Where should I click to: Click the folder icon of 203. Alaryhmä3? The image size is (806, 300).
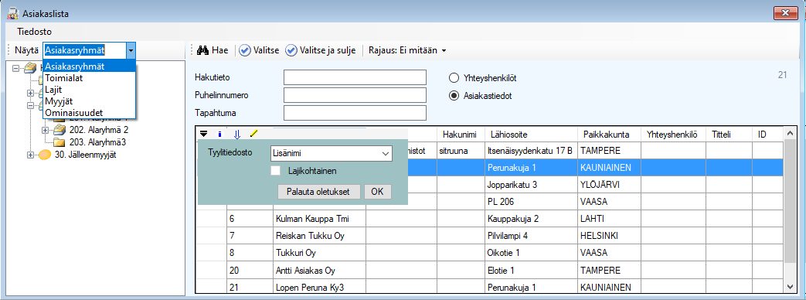pyautogui.click(x=60, y=141)
